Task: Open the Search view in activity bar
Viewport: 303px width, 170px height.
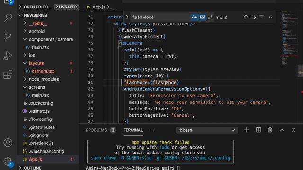Action: click(8, 18)
